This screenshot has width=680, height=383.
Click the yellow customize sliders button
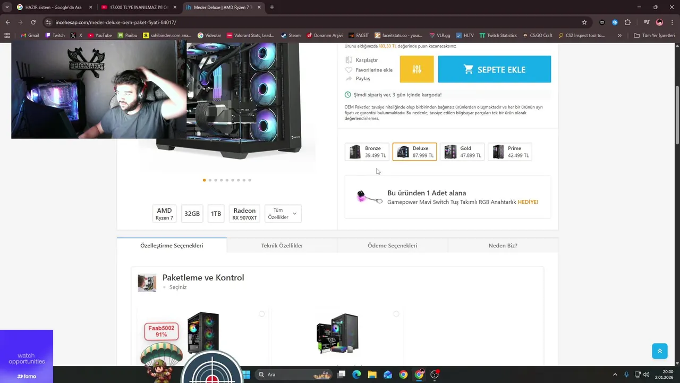tap(416, 69)
